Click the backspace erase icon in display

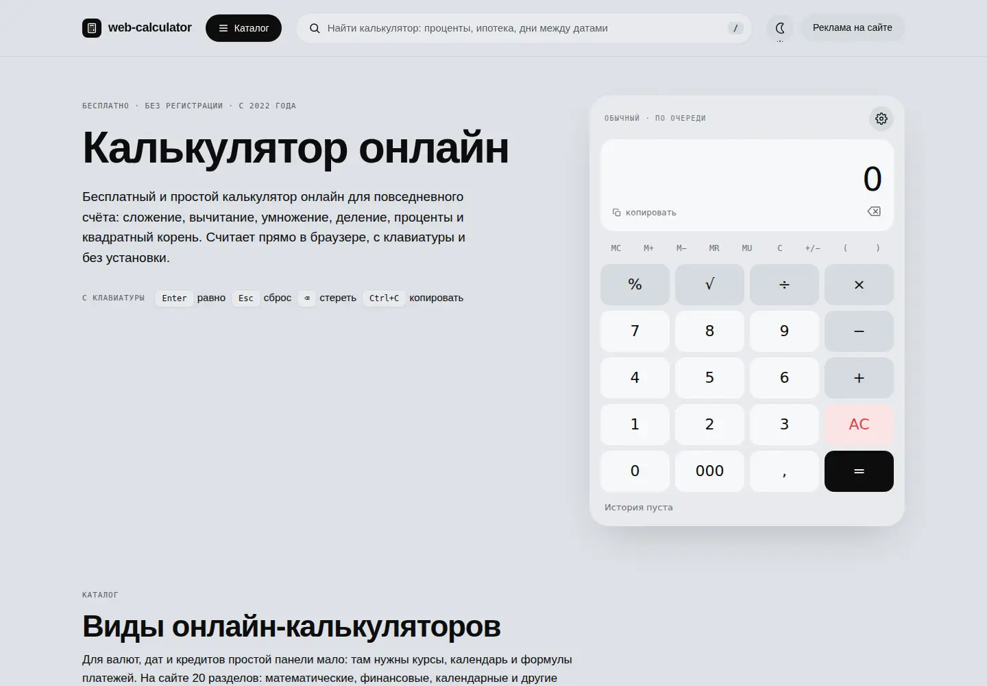pyautogui.click(x=874, y=211)
